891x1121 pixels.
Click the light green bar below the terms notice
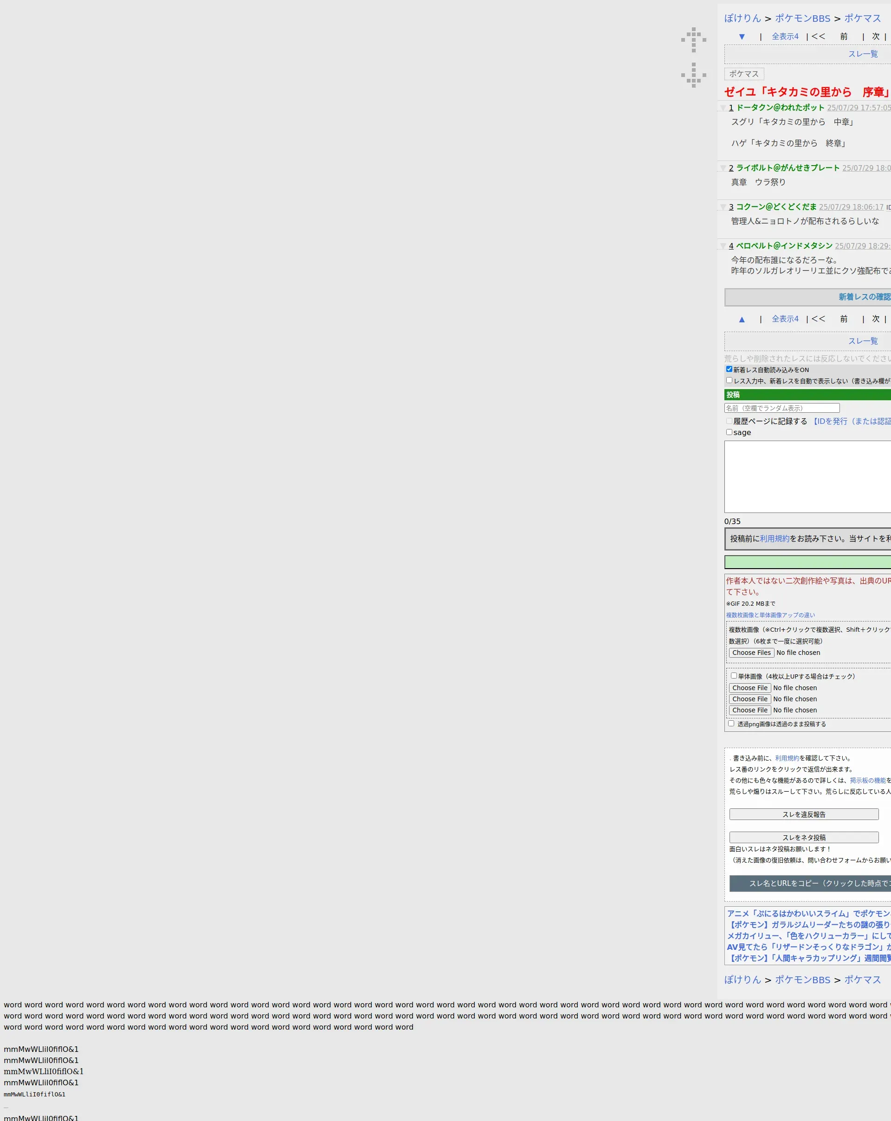tap(807, 562)
